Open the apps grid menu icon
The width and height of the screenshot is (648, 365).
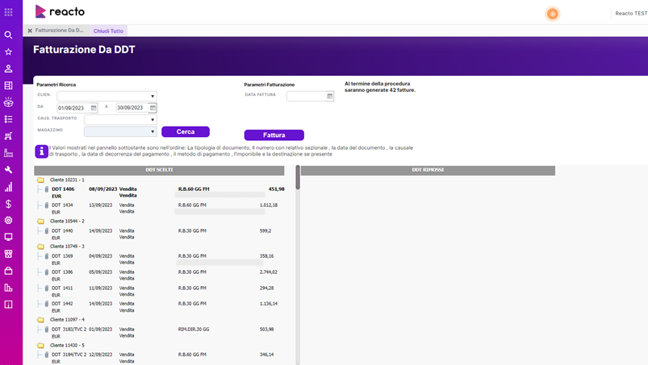8,12
